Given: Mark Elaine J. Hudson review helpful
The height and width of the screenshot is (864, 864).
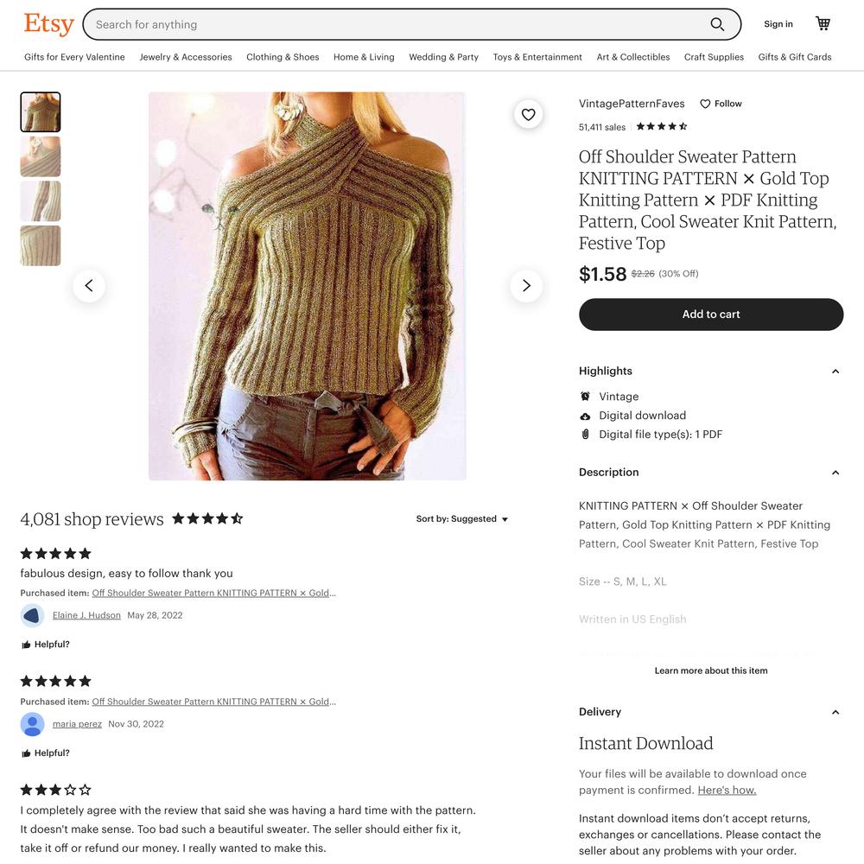Looking at the screenshot, I should click(x=46, y=645).
